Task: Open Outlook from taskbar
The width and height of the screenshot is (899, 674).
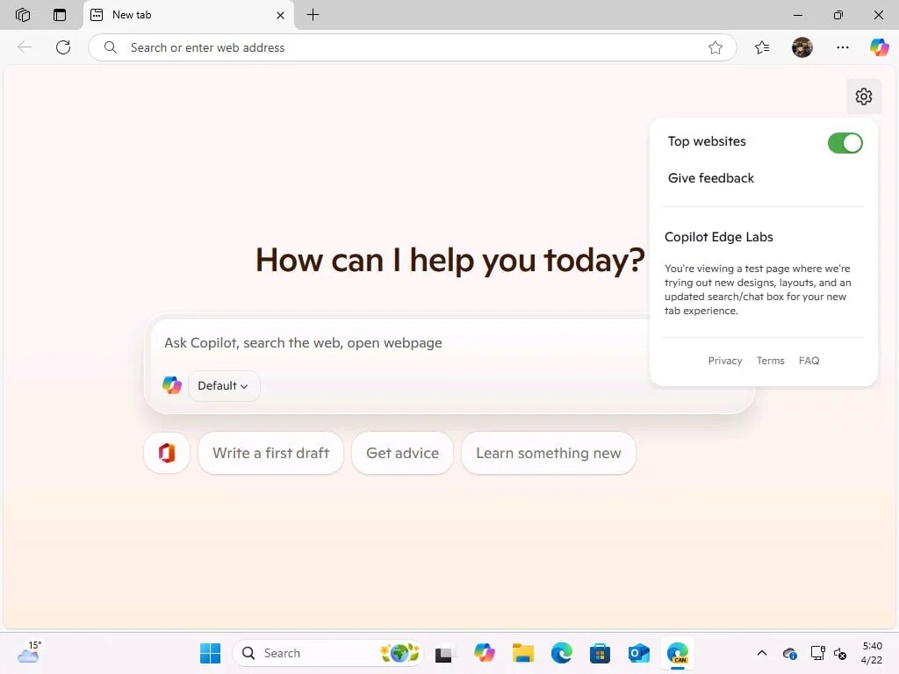Action: (x=639, y=653)
